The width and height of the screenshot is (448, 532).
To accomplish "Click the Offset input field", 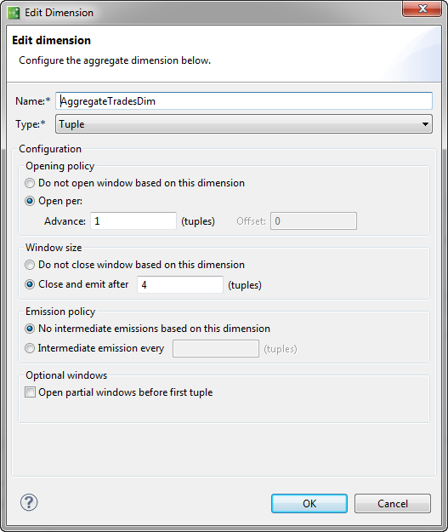I will 314,221.
